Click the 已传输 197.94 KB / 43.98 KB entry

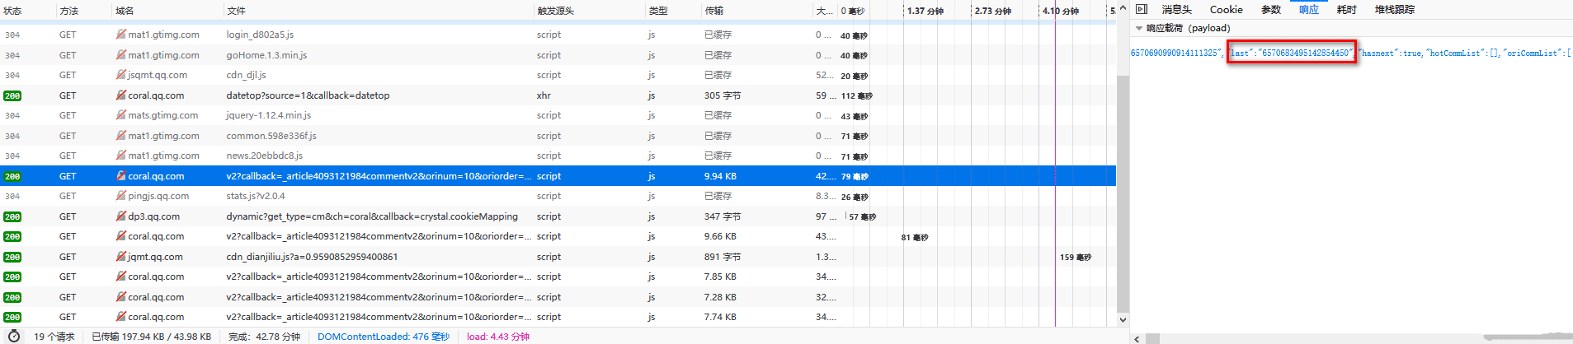(151, 337)
